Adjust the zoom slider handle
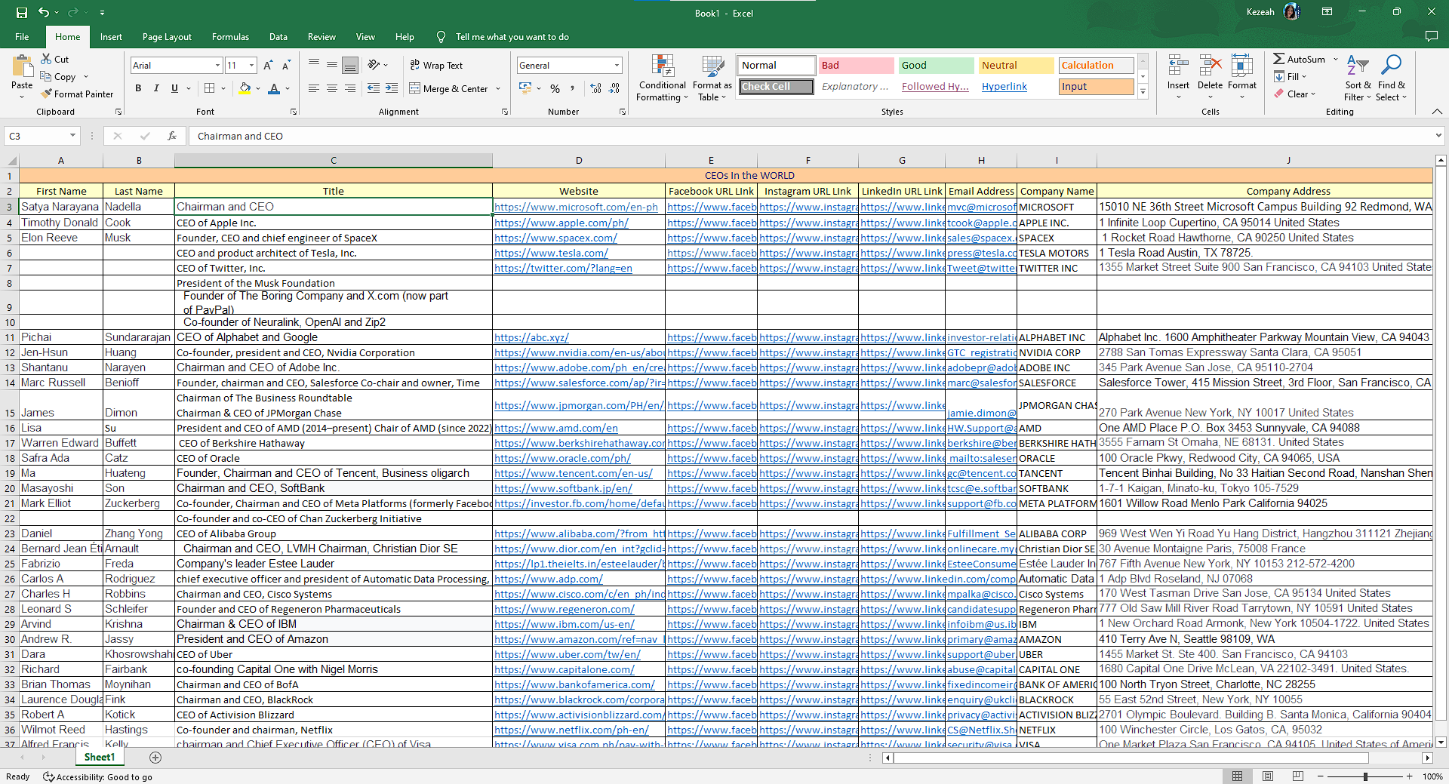 1365,776
